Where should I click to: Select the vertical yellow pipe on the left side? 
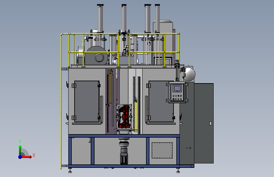61,101
